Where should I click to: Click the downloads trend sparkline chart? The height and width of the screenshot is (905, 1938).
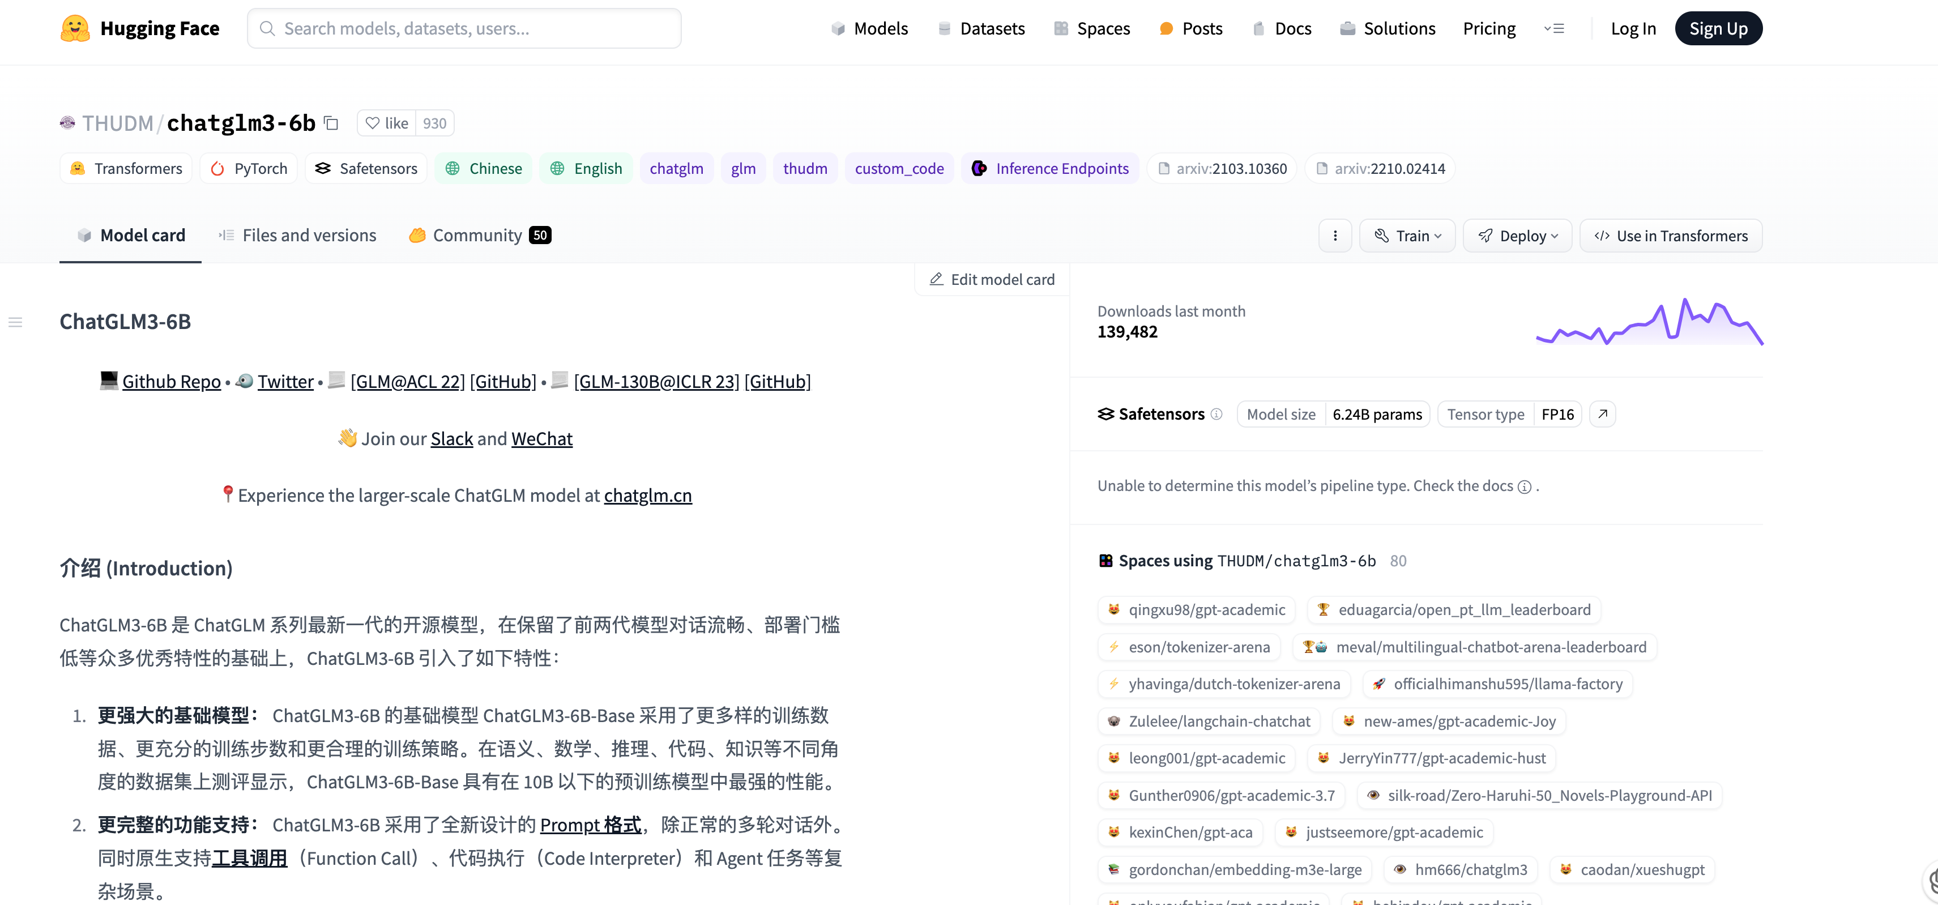tap(1650, 321)
